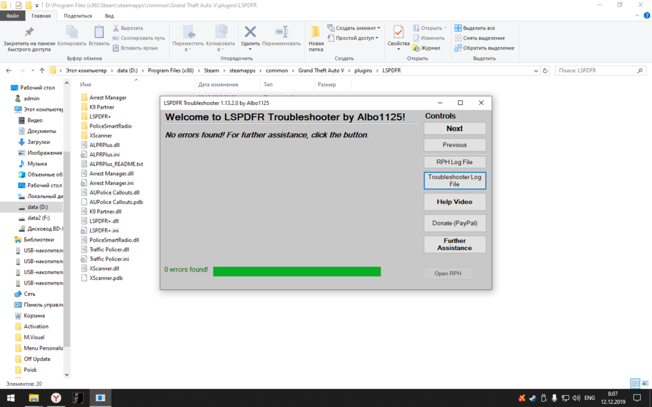652x407 pixels.
Task: Click the back navigation arrow
Action: 8,70
